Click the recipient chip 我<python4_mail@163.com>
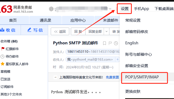Viewport: 174px width, 99px height. pyautogui.click(x=90, y=60)
